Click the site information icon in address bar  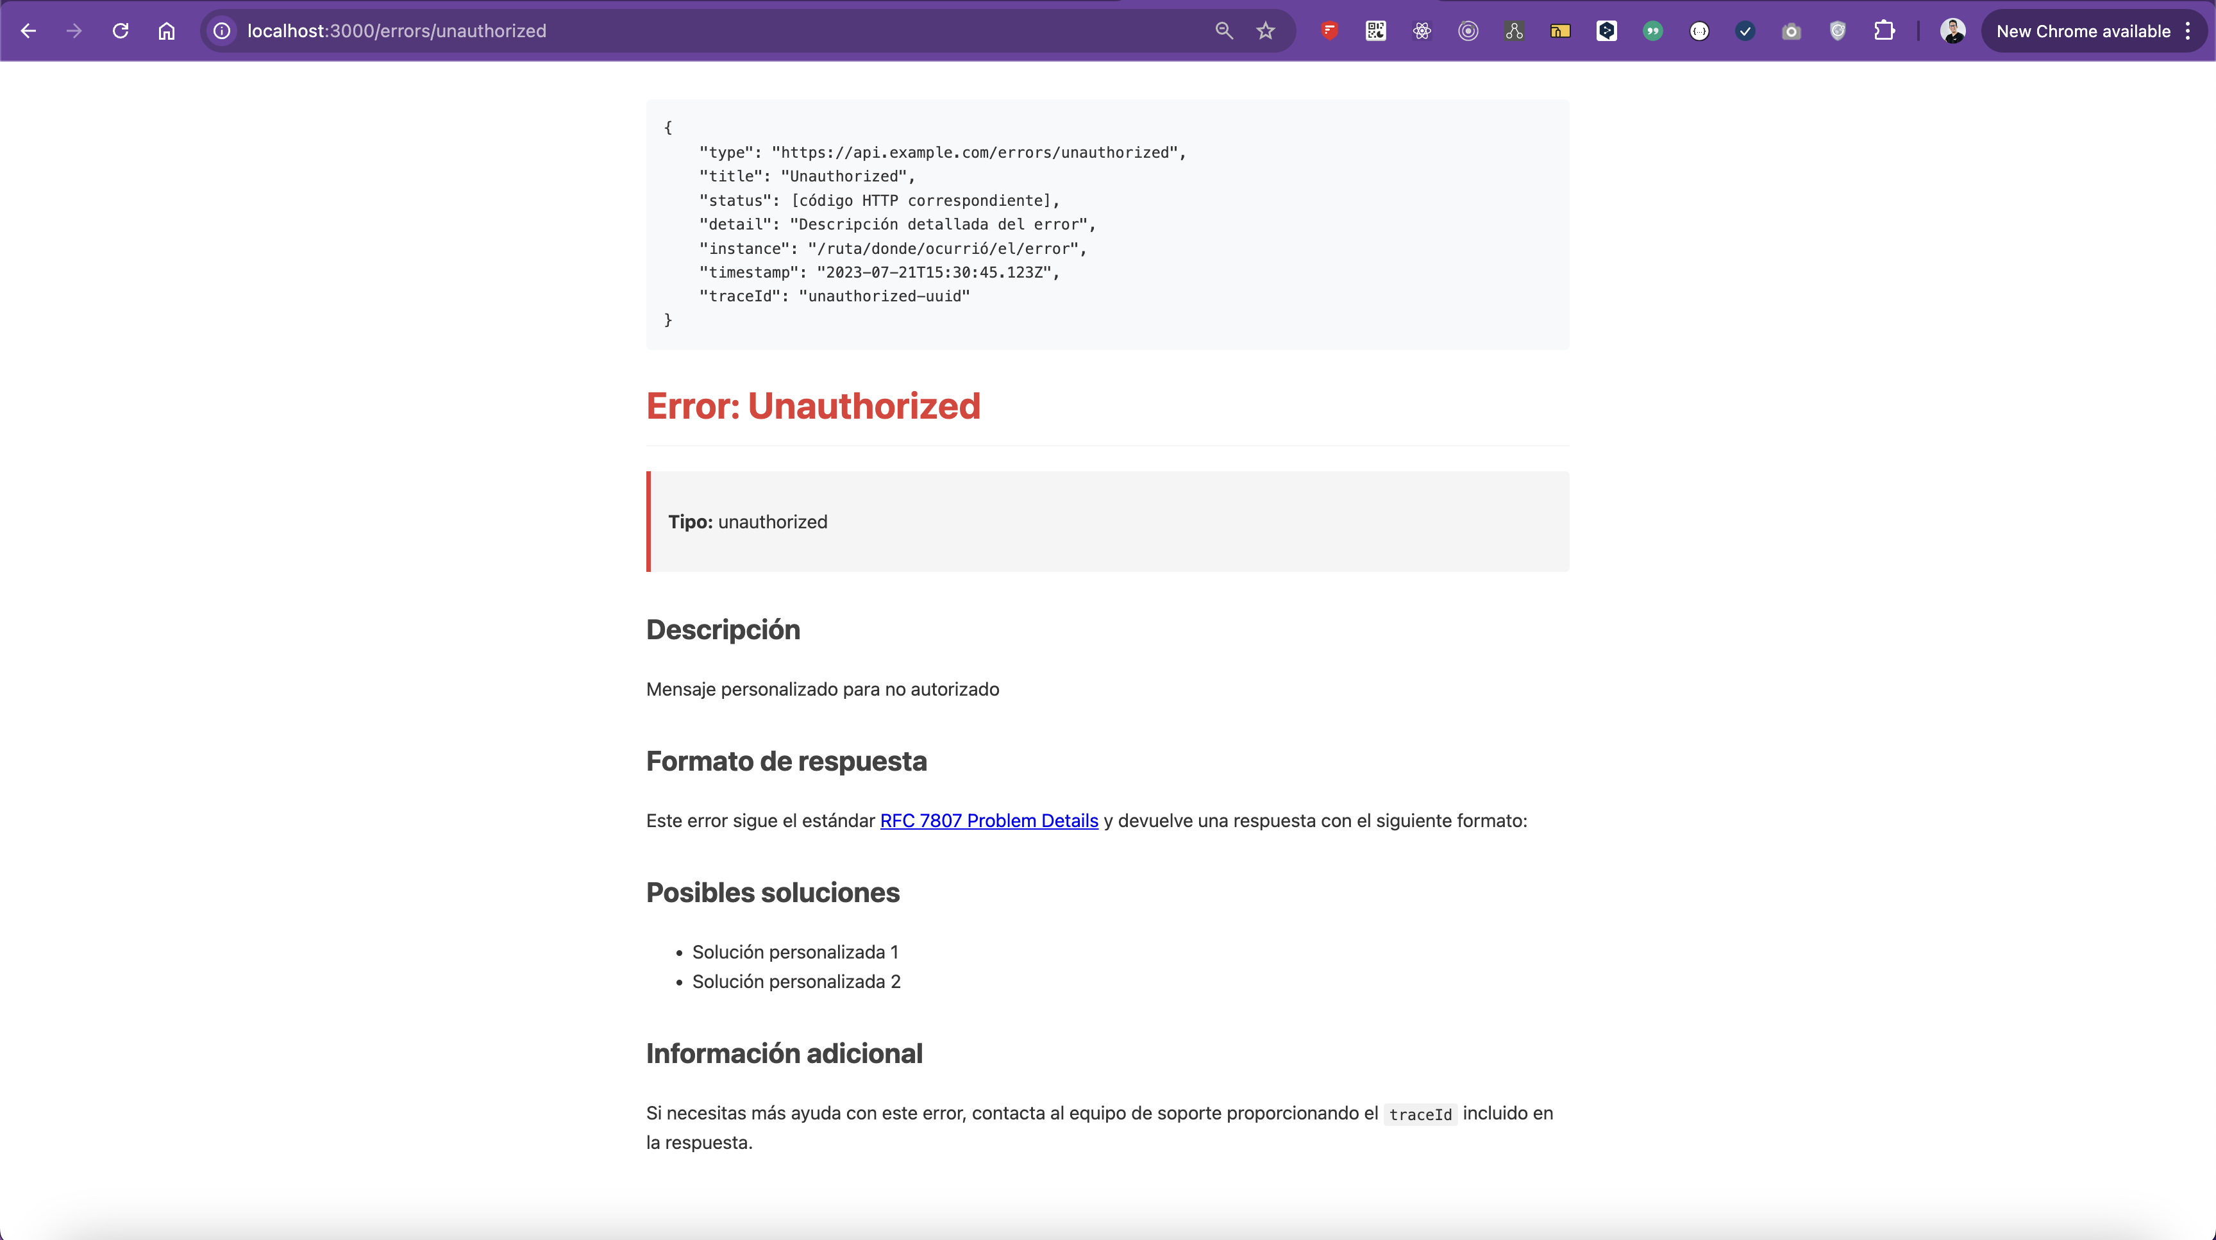222,31
